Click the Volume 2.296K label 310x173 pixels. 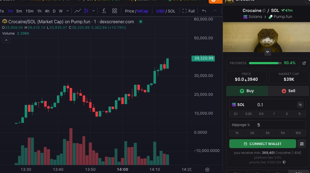tap(16, 33)
